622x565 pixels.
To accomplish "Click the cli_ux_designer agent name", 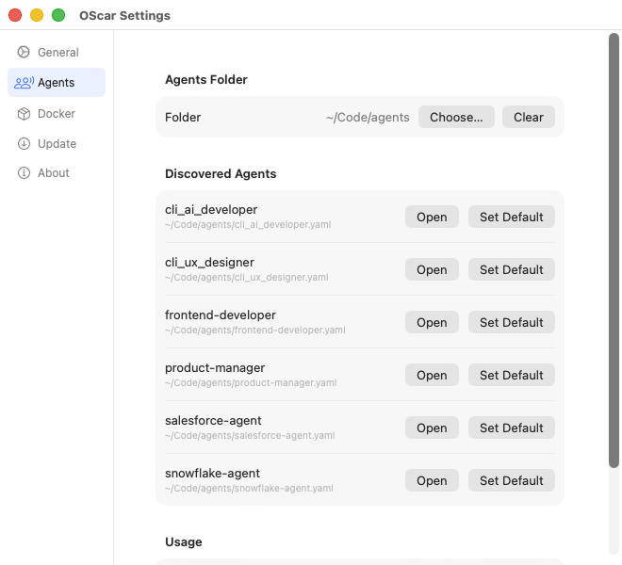I will pyautogui.click(x=209, y=262).
